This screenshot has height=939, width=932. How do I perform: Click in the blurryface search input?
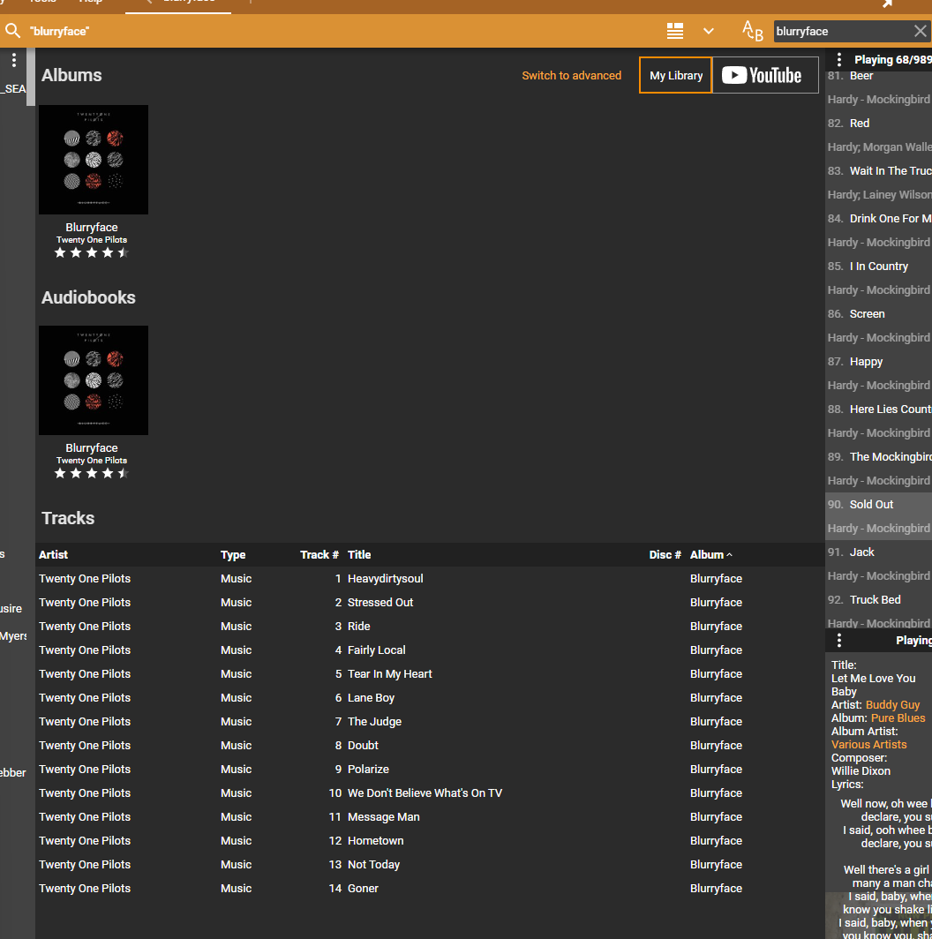(838, 31)
